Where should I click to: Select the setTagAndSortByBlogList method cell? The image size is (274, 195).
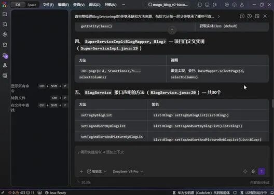(x=111, y=126)
